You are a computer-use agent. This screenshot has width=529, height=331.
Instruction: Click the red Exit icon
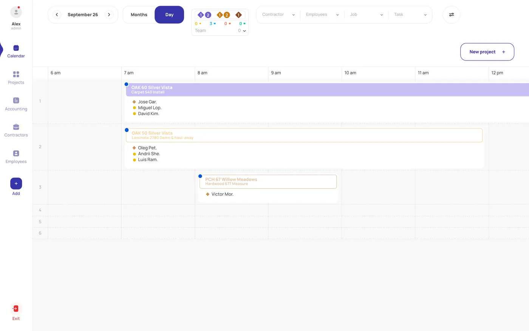pyautogui.click(x=16, y=309)
